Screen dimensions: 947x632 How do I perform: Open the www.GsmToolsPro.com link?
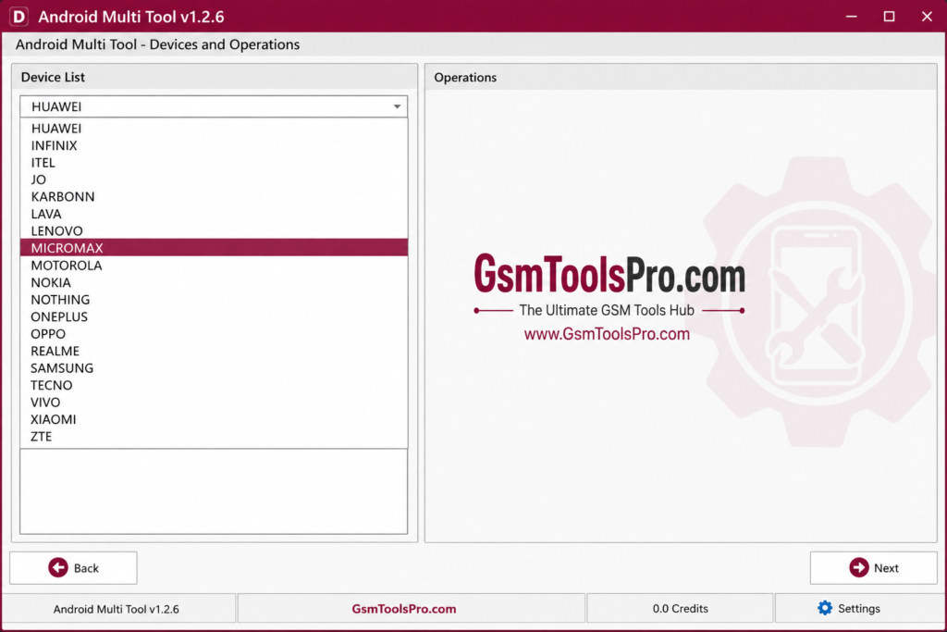[x=607, y=334]
